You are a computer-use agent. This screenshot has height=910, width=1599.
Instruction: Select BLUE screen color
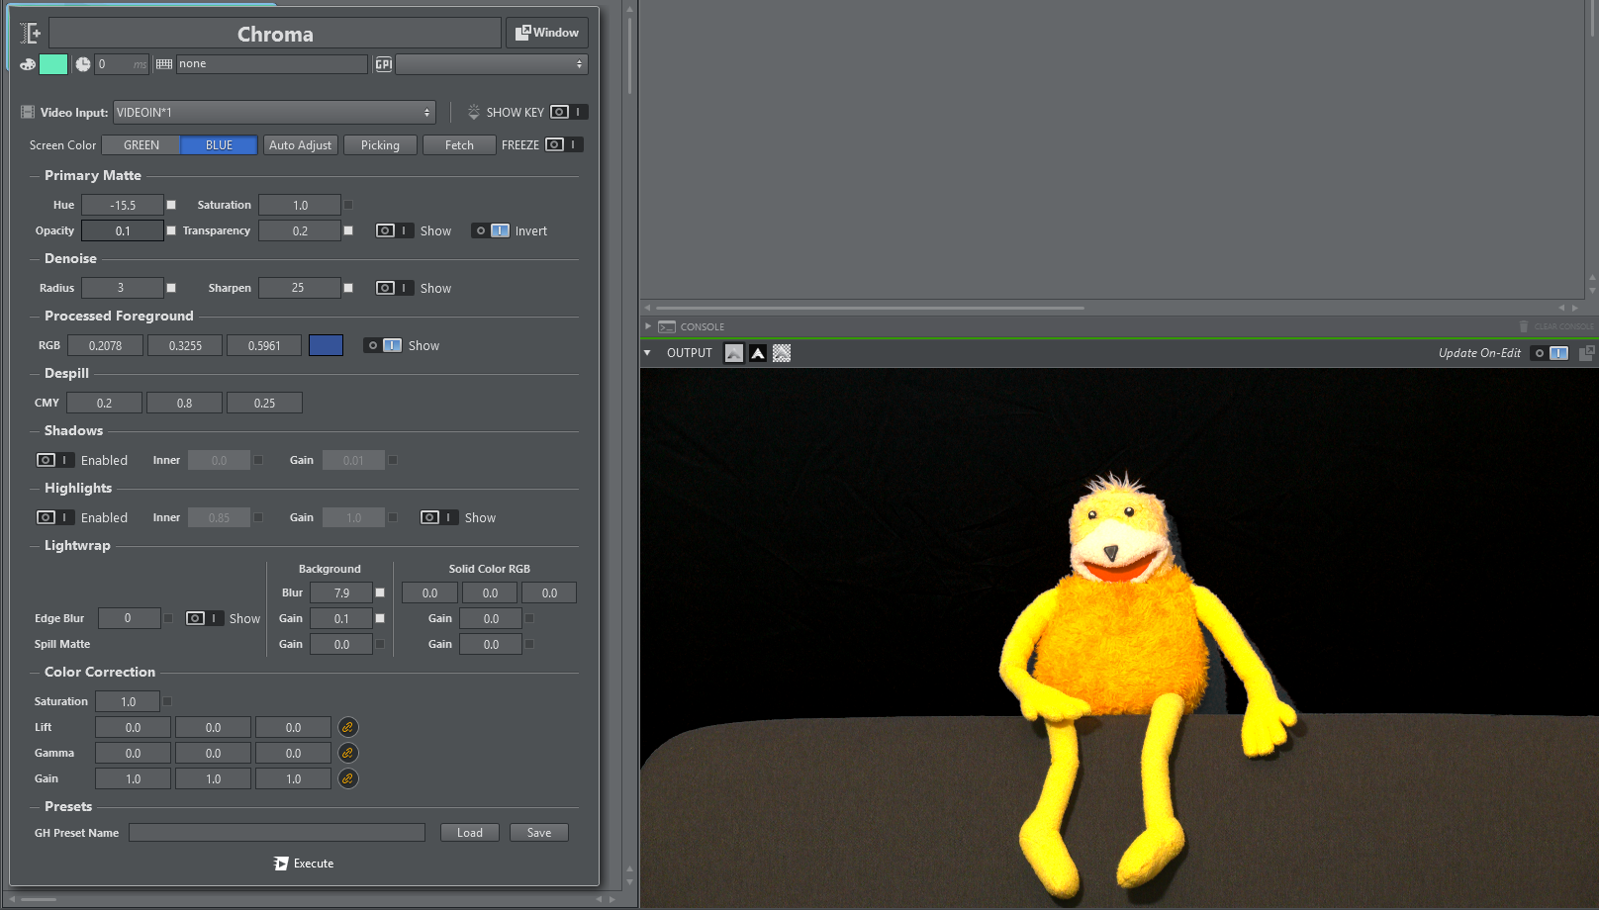pyautogui.click(x=219, y=145)
